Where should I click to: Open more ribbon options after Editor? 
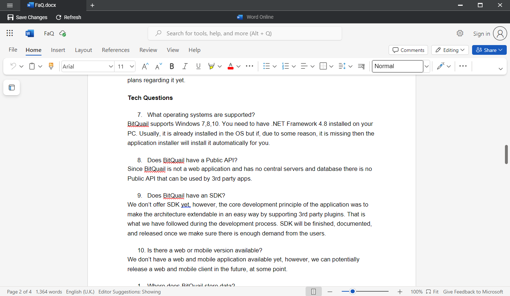click(x=463, y=66)
